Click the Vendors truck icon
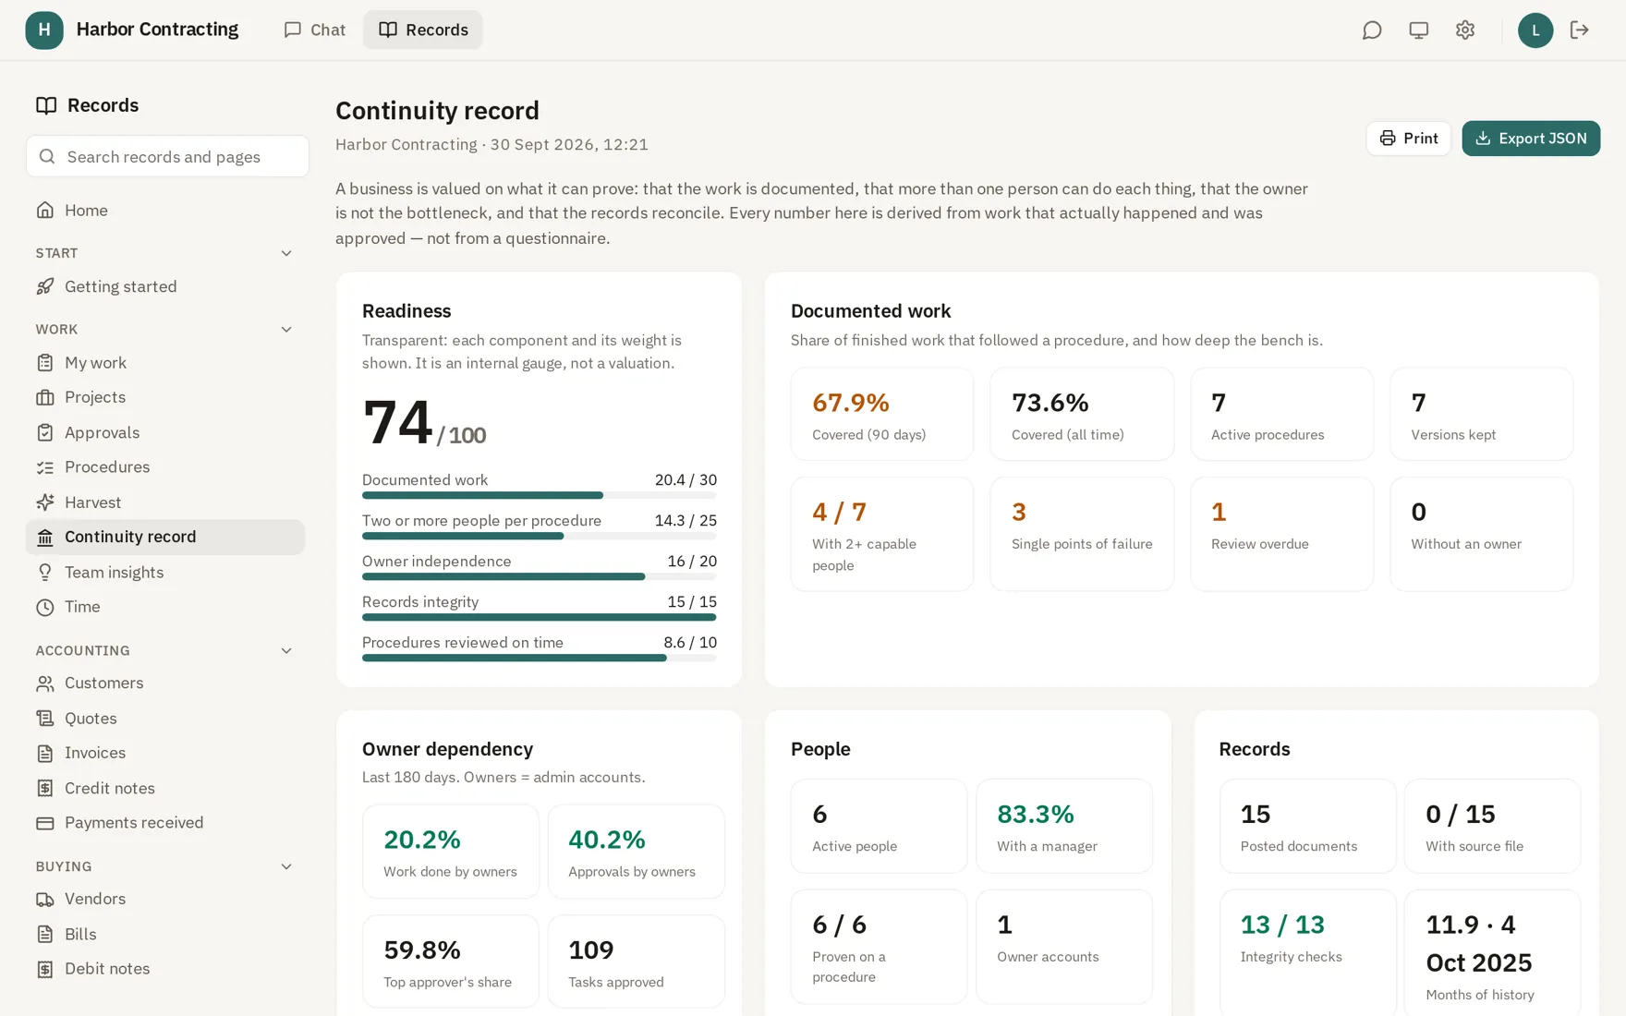Screen dimensions: 1626x1016 45,899
